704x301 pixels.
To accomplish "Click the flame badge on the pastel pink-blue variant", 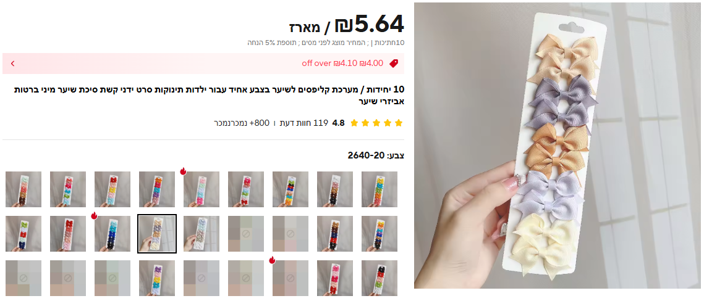I will (183, 171).
